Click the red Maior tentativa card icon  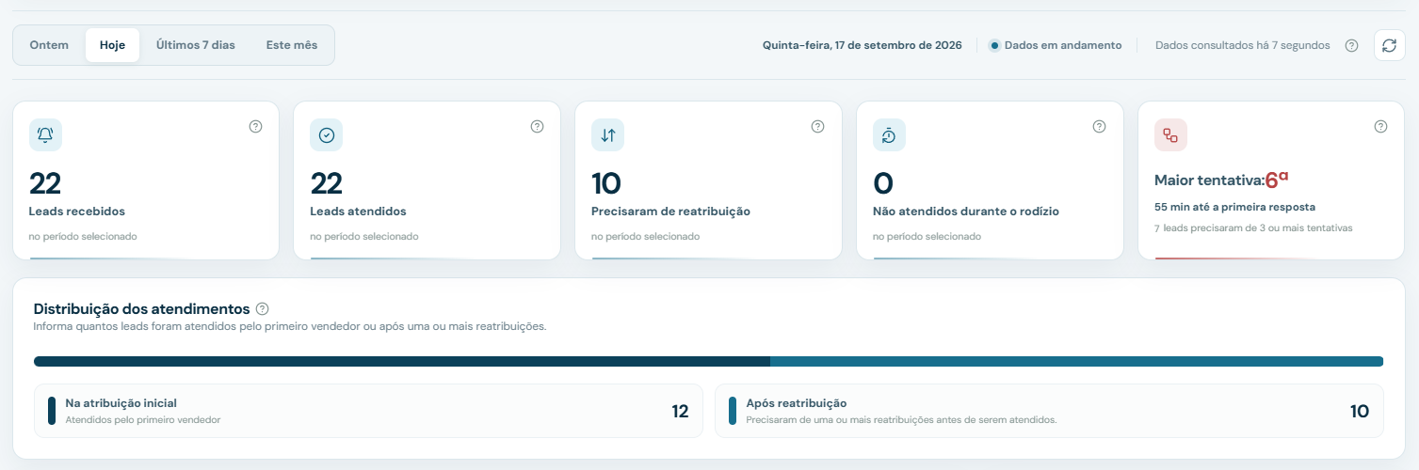[1170, 135]
